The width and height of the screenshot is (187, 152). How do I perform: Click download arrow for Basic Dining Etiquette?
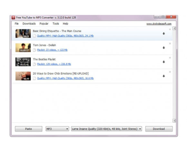(x=164, y=34)
